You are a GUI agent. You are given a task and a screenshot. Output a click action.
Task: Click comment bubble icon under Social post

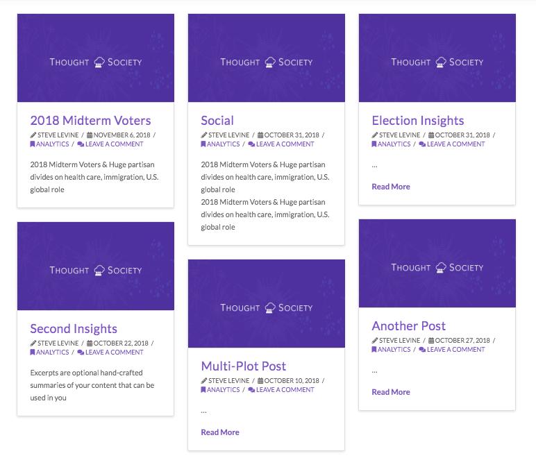point(251,144)
